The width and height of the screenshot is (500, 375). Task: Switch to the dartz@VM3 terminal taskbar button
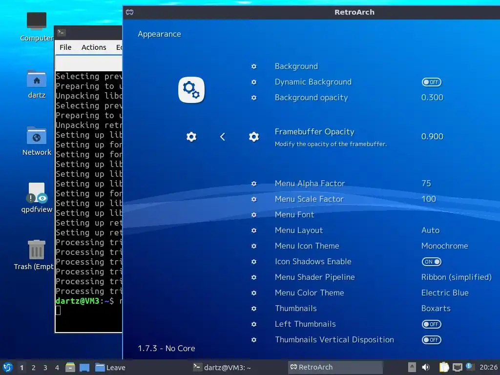223,367
